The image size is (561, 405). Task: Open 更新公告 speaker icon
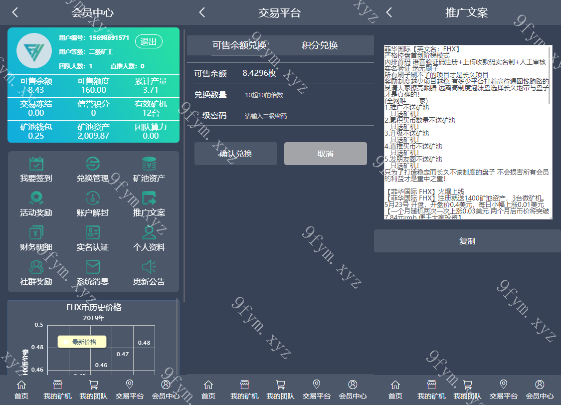tap(149, 267)
